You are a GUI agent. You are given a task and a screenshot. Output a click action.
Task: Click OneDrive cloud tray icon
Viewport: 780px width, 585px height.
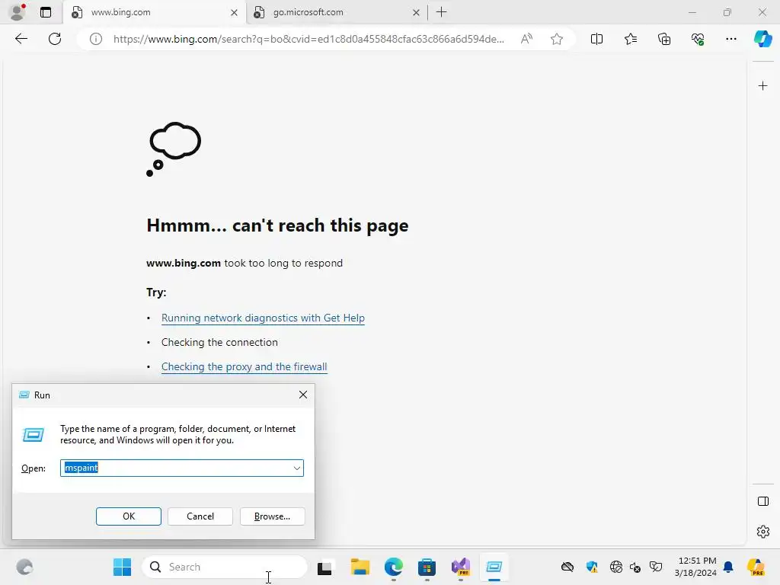567,567
